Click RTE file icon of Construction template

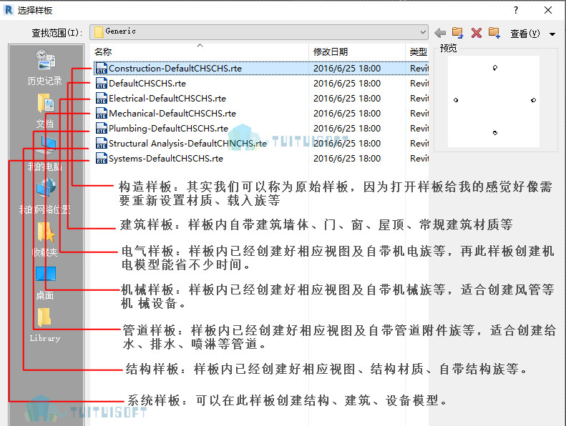[102, 68]
